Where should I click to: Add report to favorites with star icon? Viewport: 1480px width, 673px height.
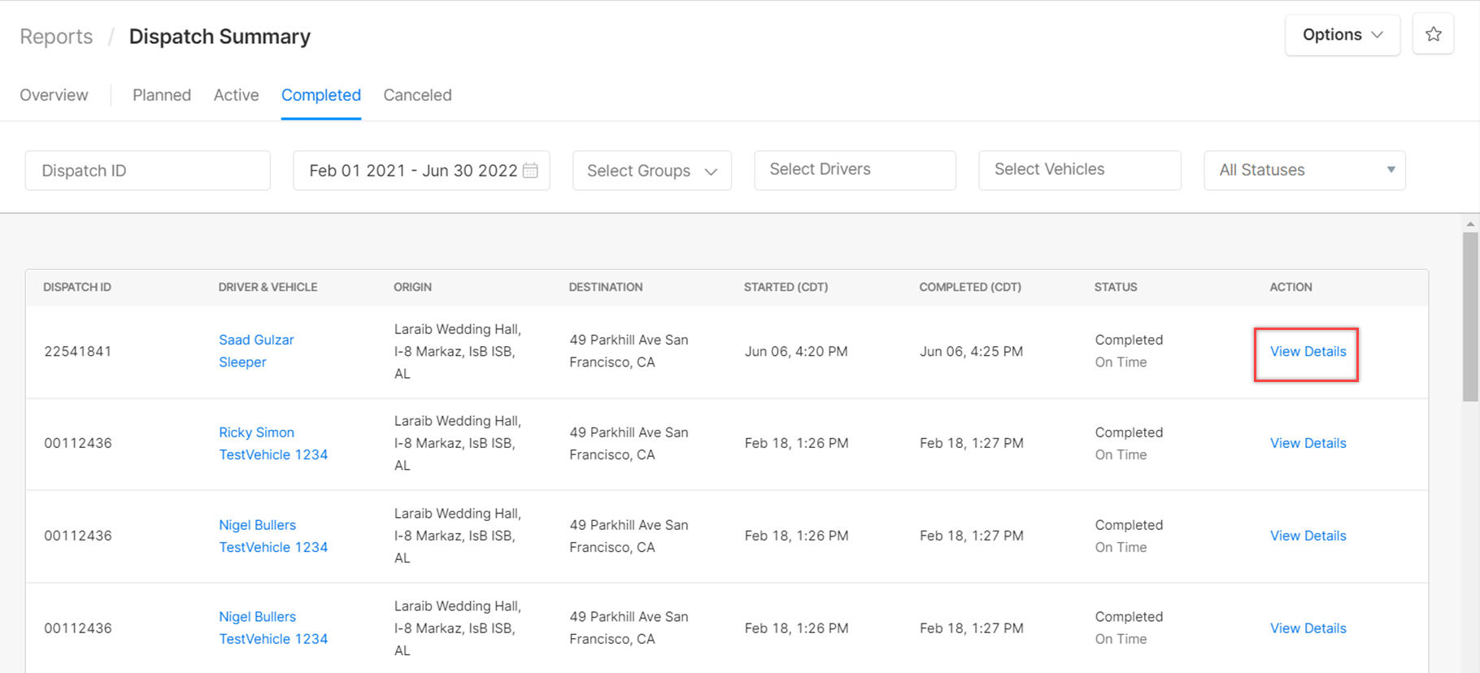1433,34
